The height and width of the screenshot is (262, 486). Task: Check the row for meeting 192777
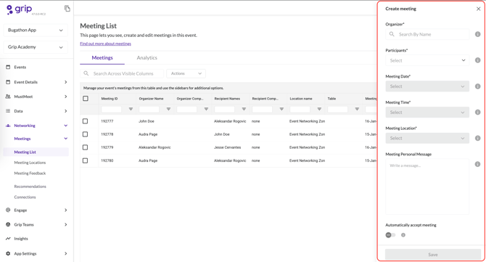[86, 121]
